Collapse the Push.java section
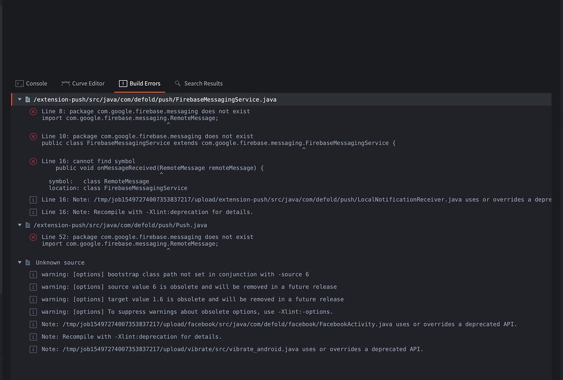This screenshot has height=380, width=563. pos(20,224)
